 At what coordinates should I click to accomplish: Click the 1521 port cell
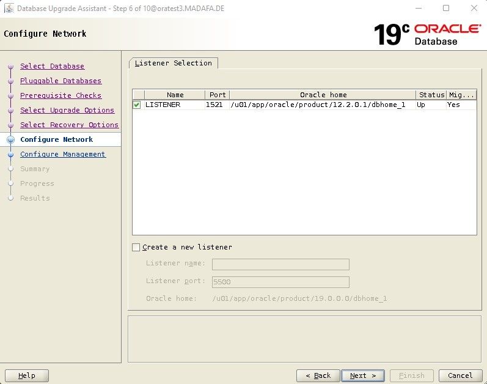[x=218, y=105]
